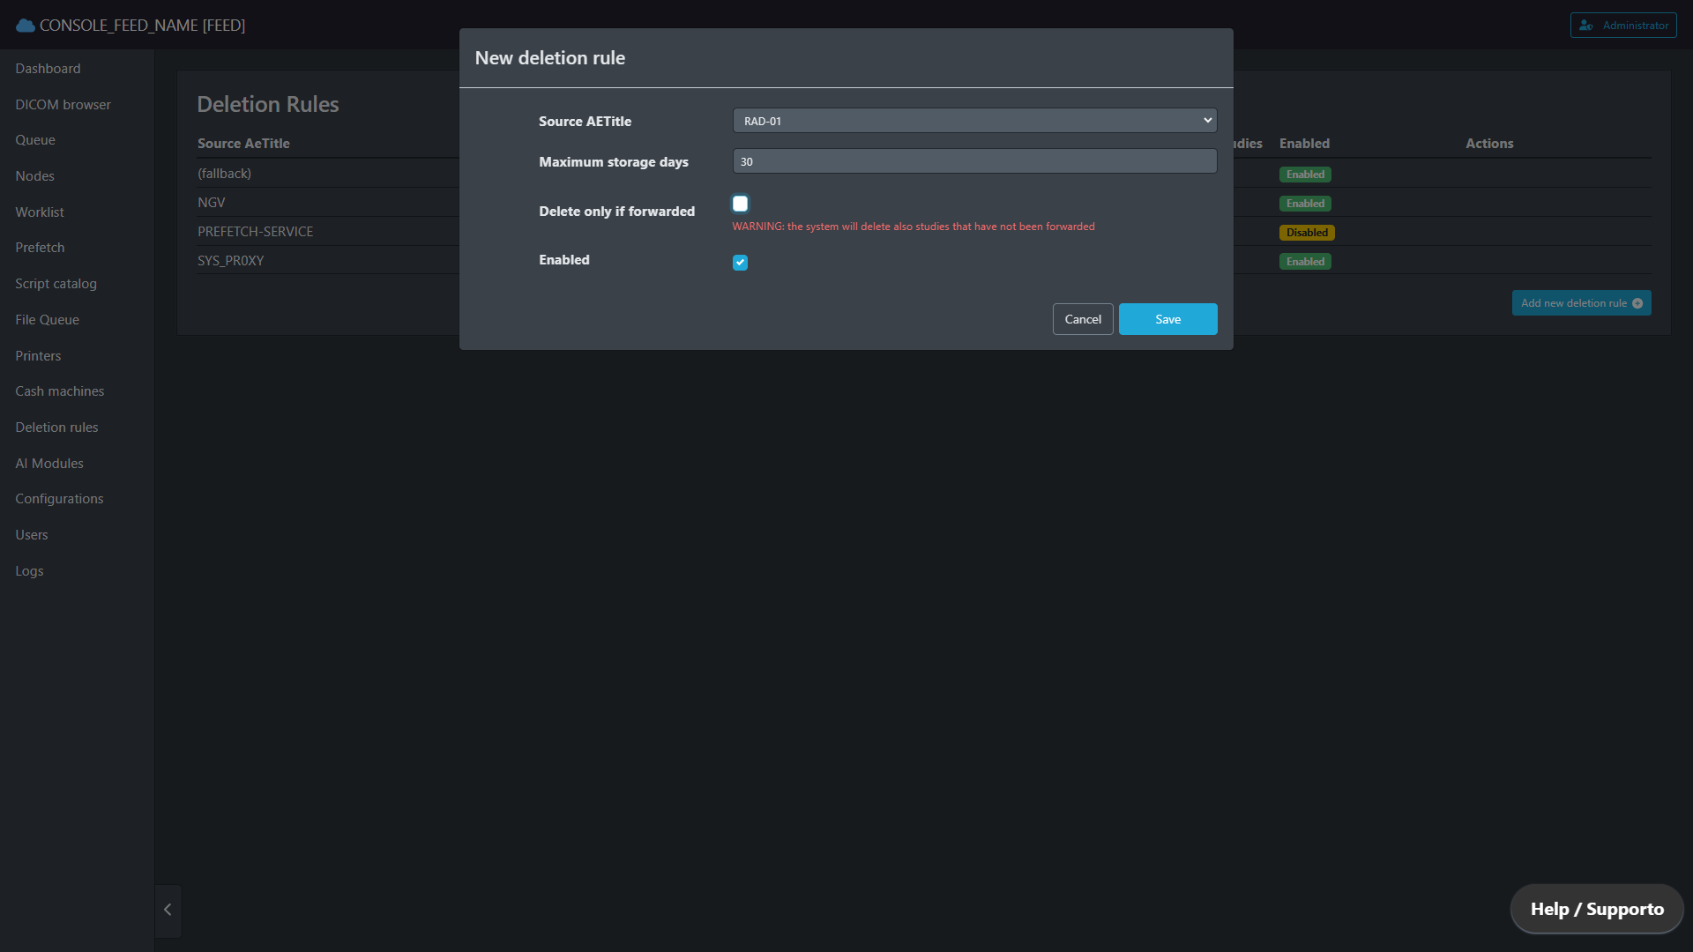Click the cloud logo icon in header
The width and height of the screenshot is (1693, 952).
point(26,26)
